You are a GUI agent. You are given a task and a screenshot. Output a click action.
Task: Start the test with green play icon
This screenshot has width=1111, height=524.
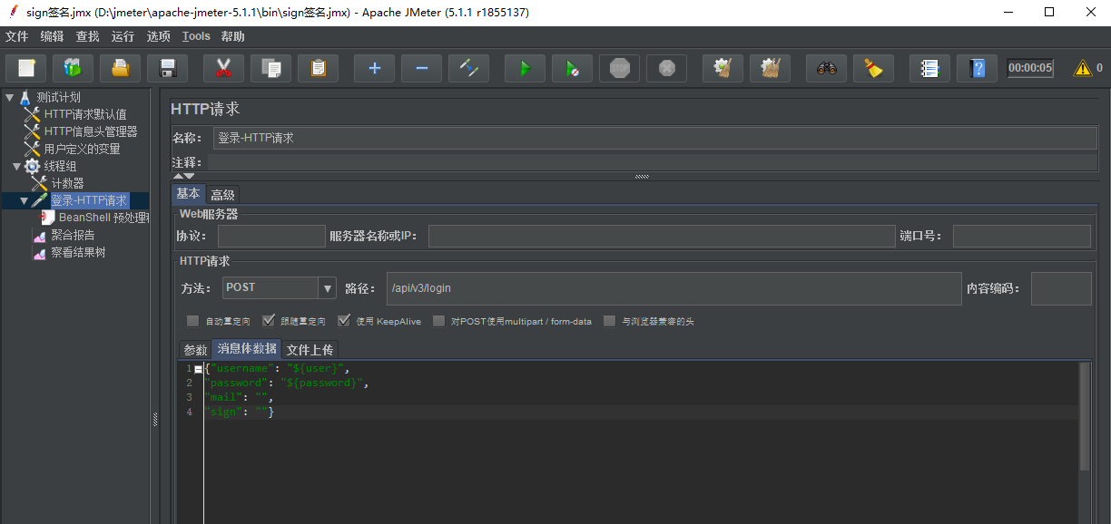[x=525, y=68]
